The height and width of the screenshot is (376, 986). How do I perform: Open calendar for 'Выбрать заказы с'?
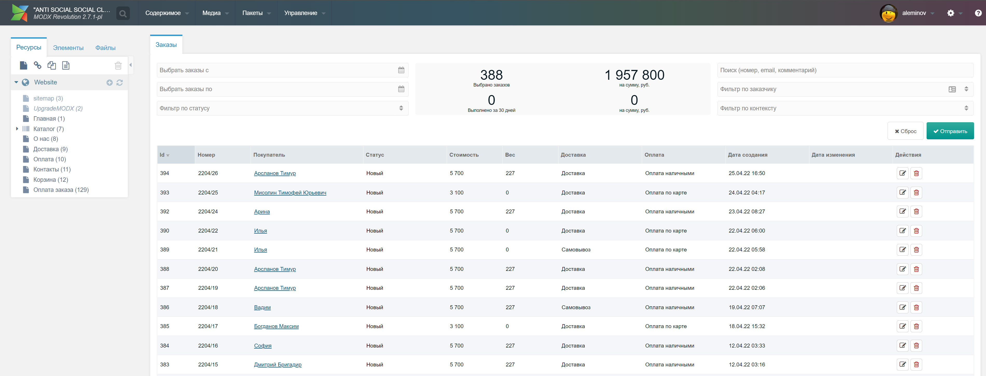[401, 70]
